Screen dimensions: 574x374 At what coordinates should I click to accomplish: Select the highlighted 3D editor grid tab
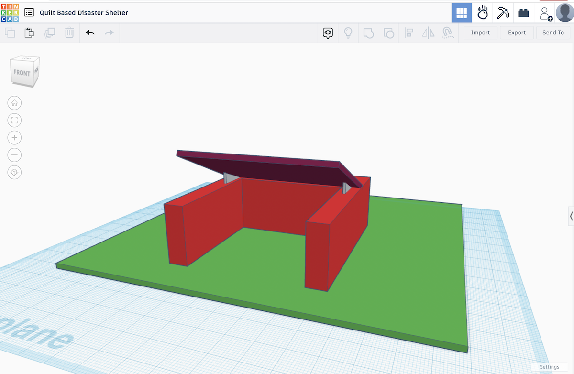click(x=462, y=13)
